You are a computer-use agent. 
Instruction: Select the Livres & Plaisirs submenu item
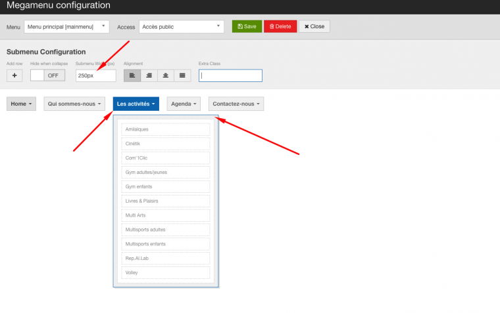[166, 201]
